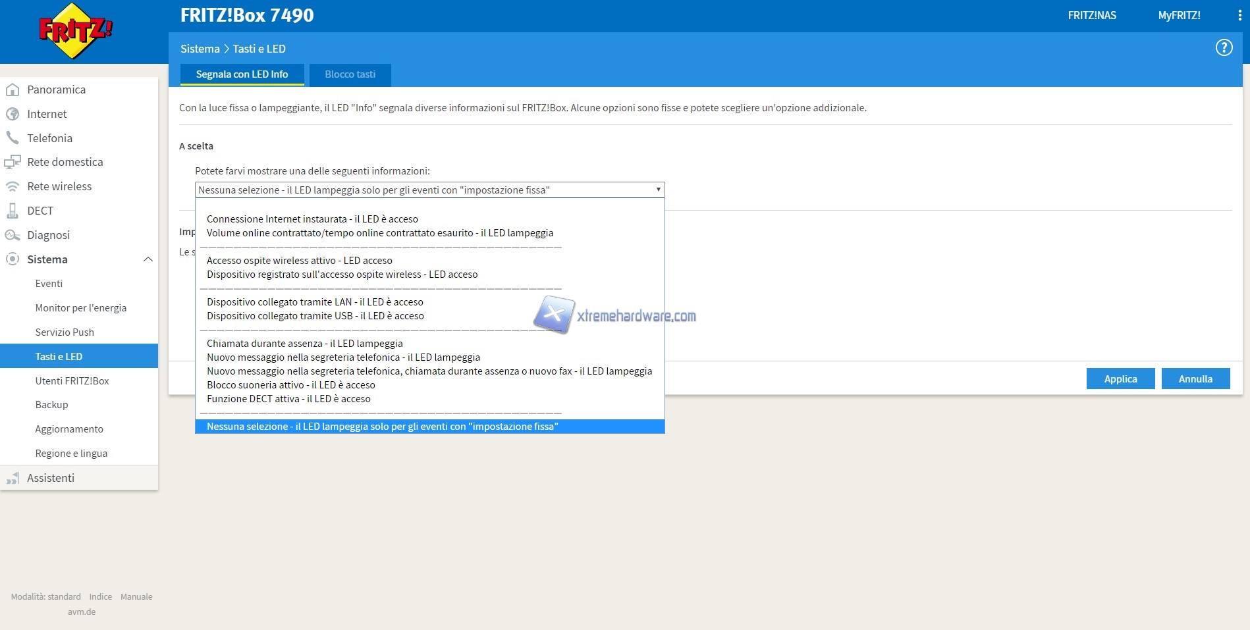The height and width of the screenshot is (630, 1250).
Task: Click the Internet globe icon
Action: pyautogui.click(x=13, y=114)
